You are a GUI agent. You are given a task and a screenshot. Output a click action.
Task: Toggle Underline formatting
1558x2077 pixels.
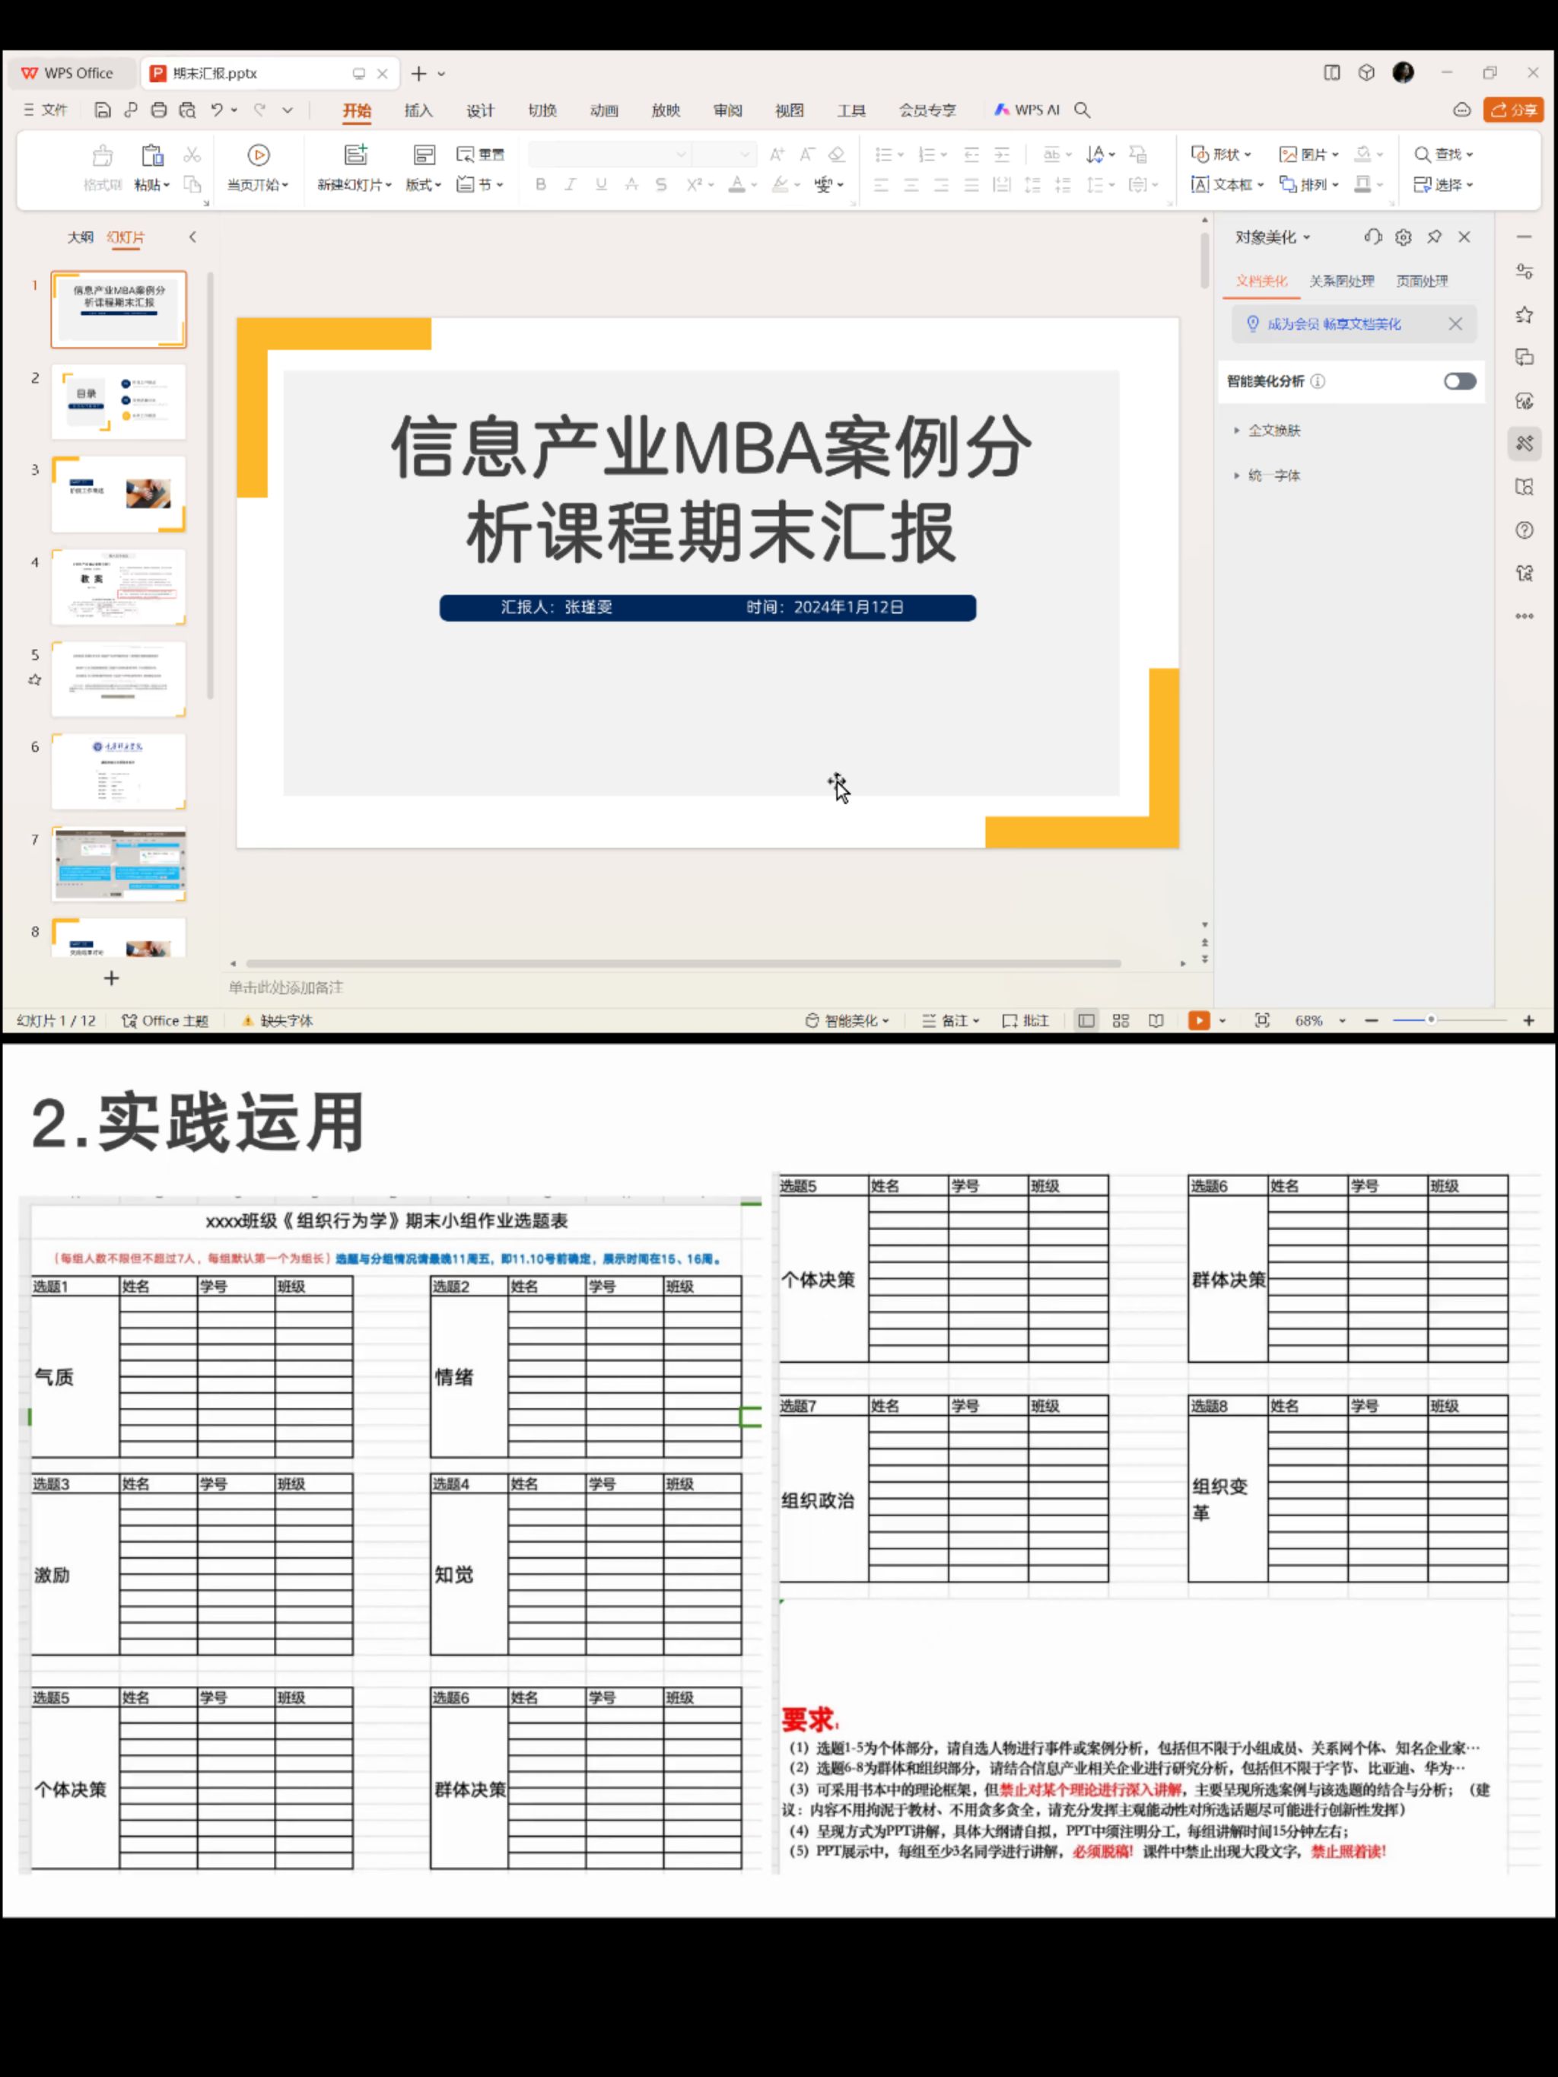[601, 185]
